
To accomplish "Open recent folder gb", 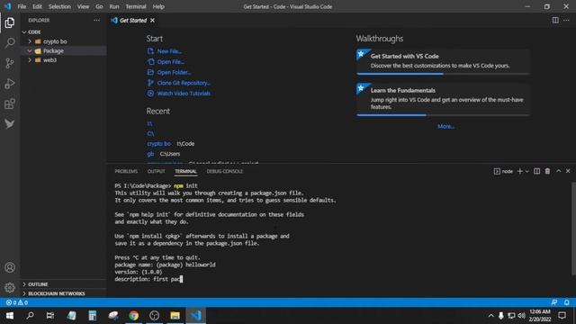I will pos(150,154).
